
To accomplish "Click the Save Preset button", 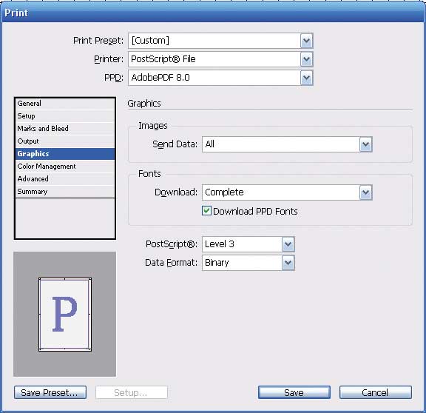I will coord(50,392).
